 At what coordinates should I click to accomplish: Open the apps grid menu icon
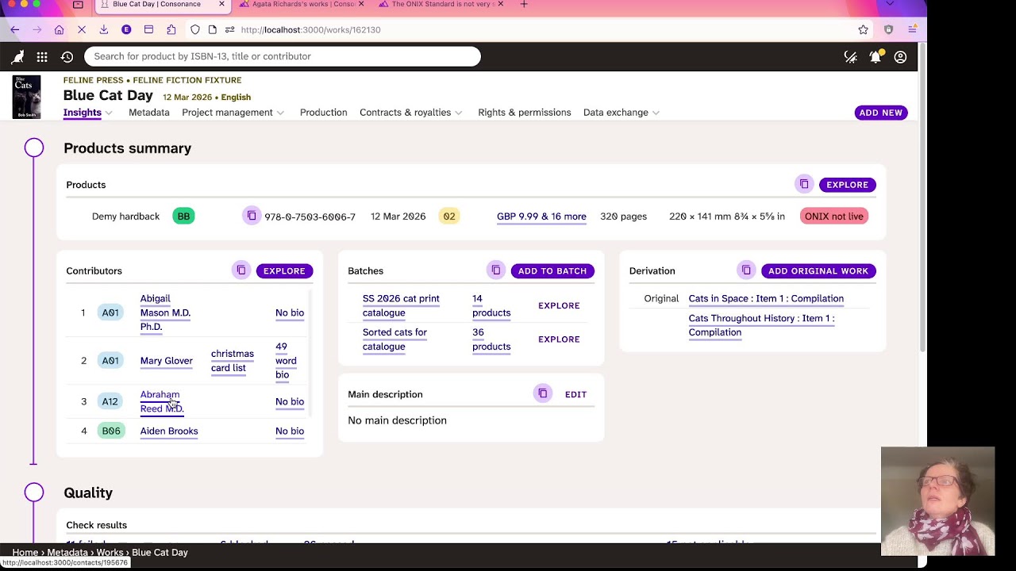tap(42, 57)
